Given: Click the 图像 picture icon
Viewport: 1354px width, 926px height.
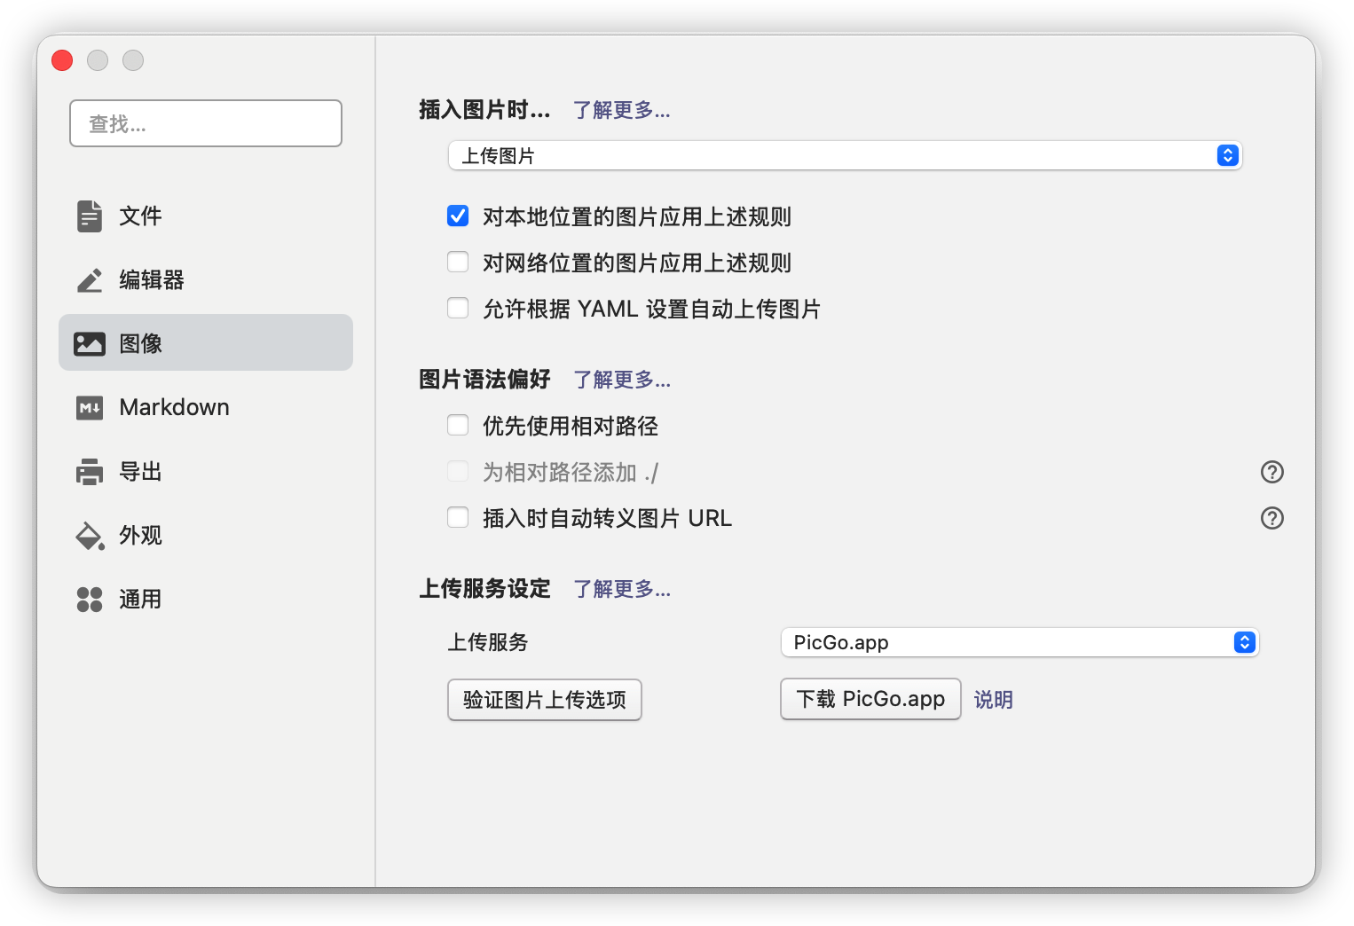Looking at the screenshot, I should [x=90, y=343].
